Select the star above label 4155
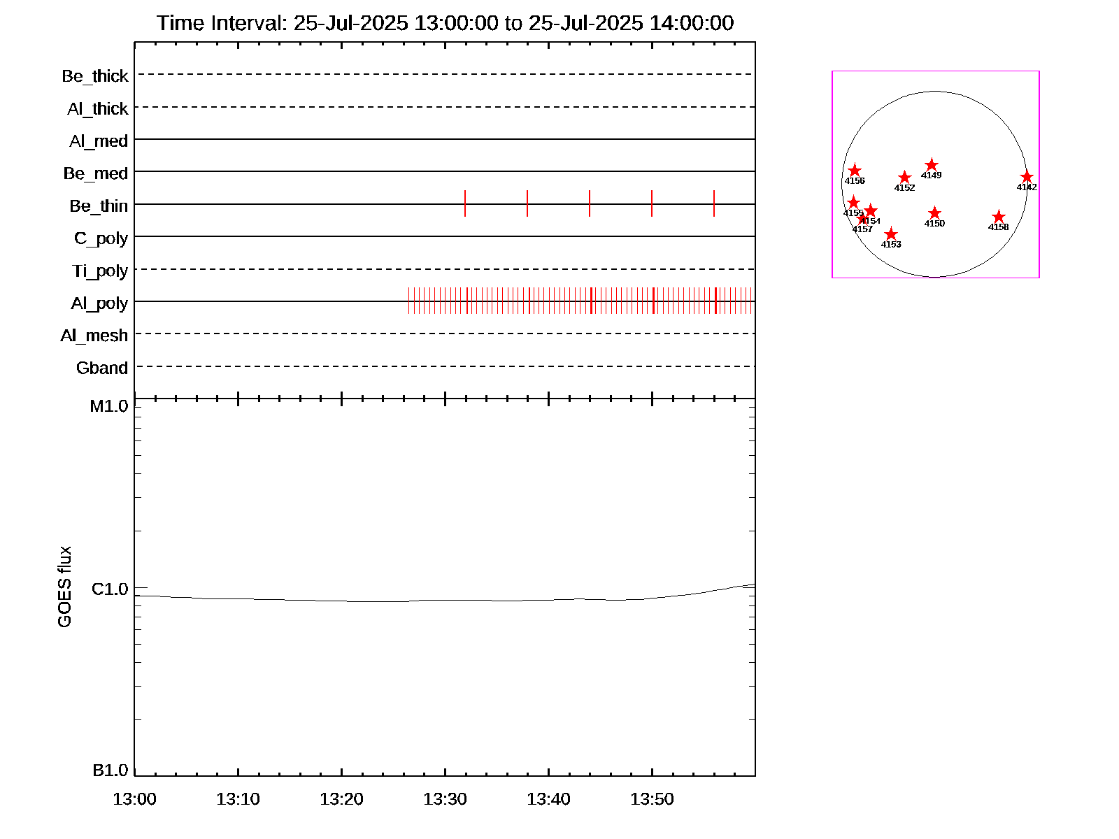The width and height of the screenshot is (1119, 839). pos(853,203)
